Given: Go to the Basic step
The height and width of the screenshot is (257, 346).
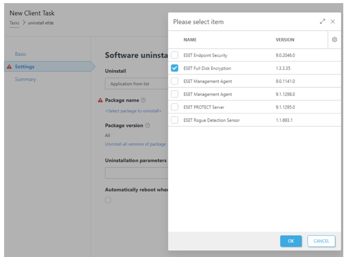Looking at the screenshot, I should tap(21, 54).
